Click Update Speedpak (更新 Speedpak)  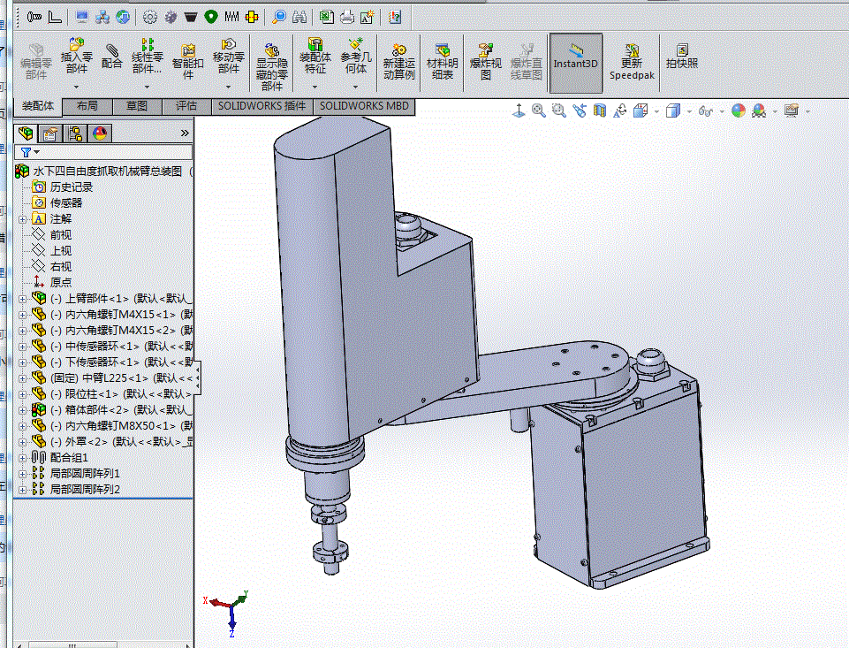632,62
